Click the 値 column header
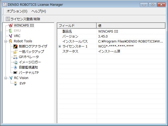Viewport: 168px width, 126px height. 131,26
